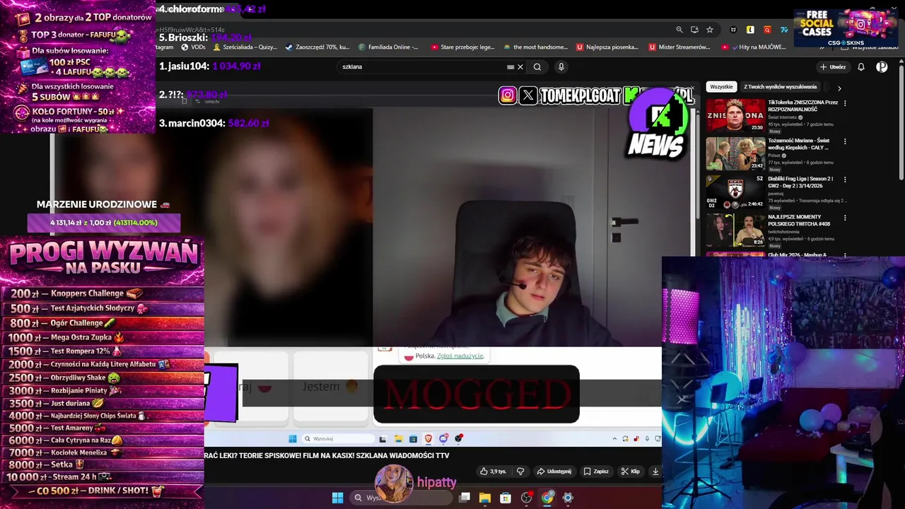
Task: Click the install app icon in address bar
Action: 694,30
